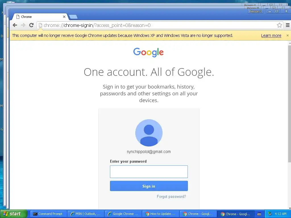Open the Learn more link

[x=271, y=35]
